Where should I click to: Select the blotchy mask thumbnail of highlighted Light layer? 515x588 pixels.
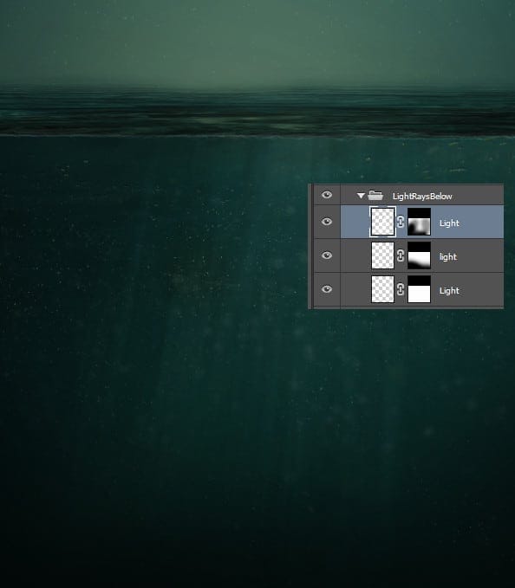point(419,222)
